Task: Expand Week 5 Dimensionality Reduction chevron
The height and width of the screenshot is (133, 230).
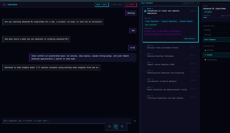Action: [195, 72]
